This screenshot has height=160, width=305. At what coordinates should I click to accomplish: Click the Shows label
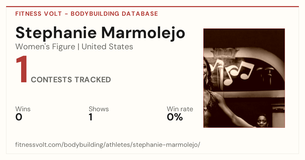click(99, 109)
